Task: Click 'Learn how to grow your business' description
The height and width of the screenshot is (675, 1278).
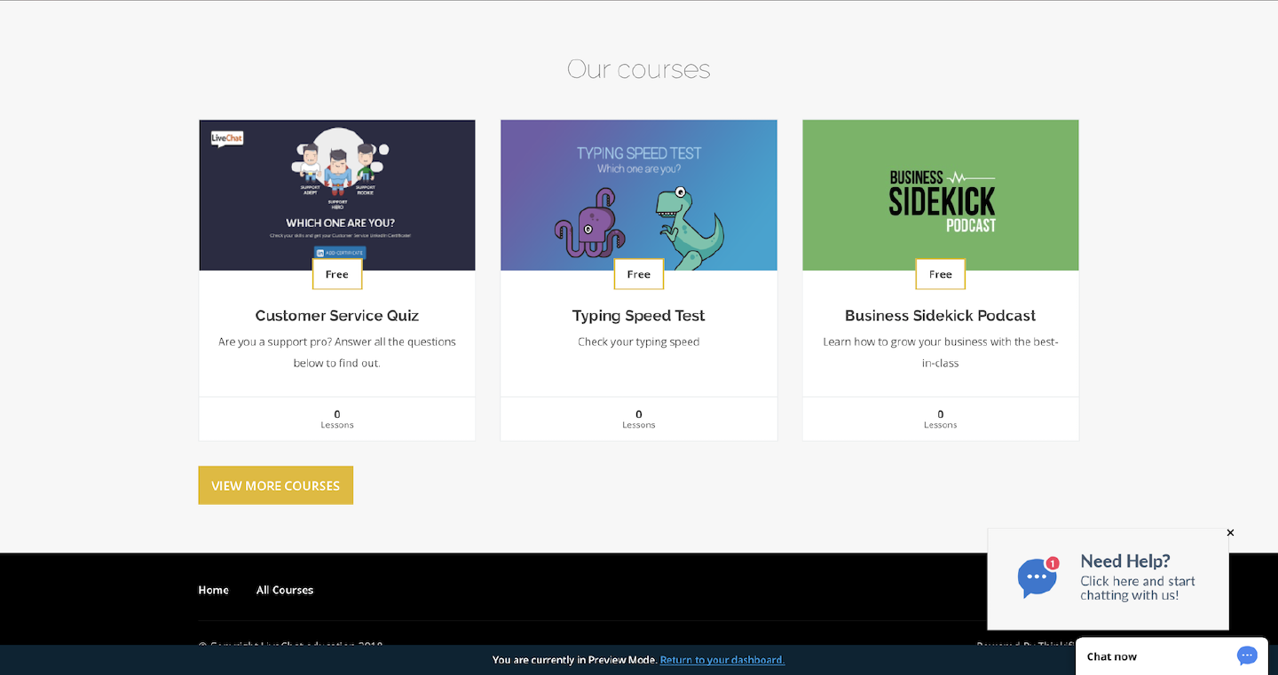Action: pos(941,352)
